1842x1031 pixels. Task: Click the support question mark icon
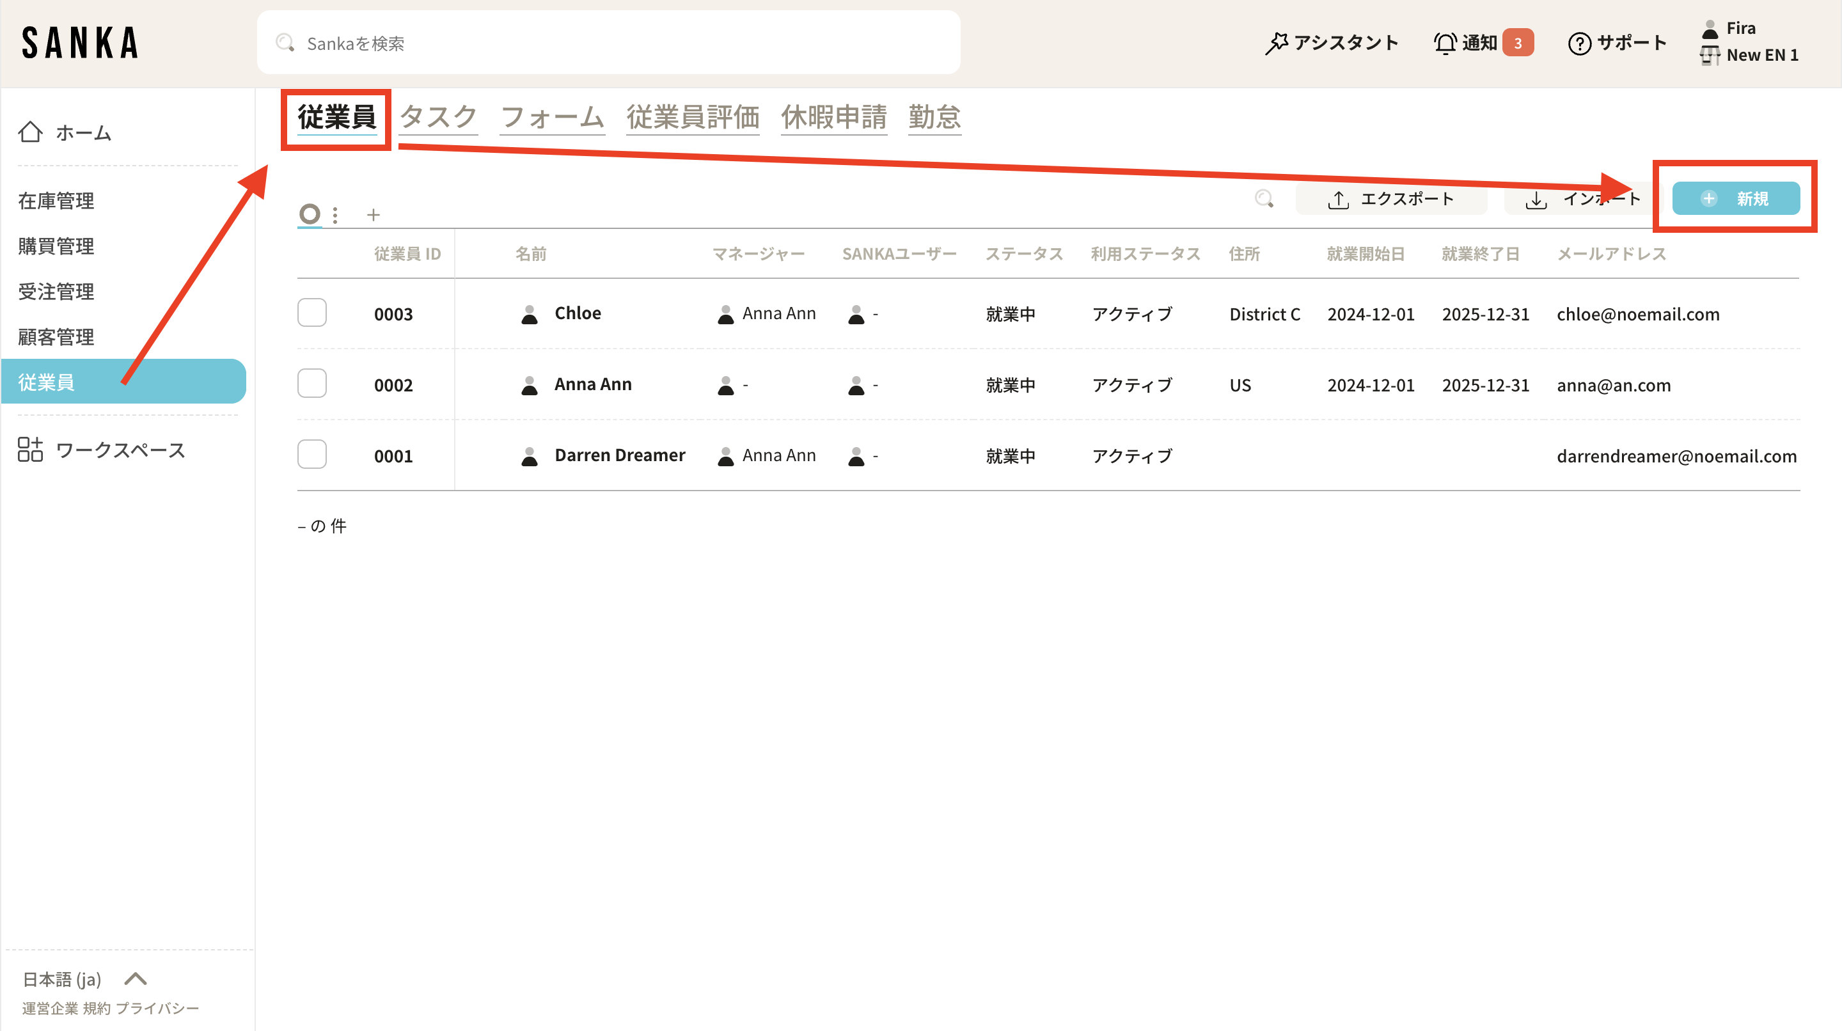coord(1579,43)
